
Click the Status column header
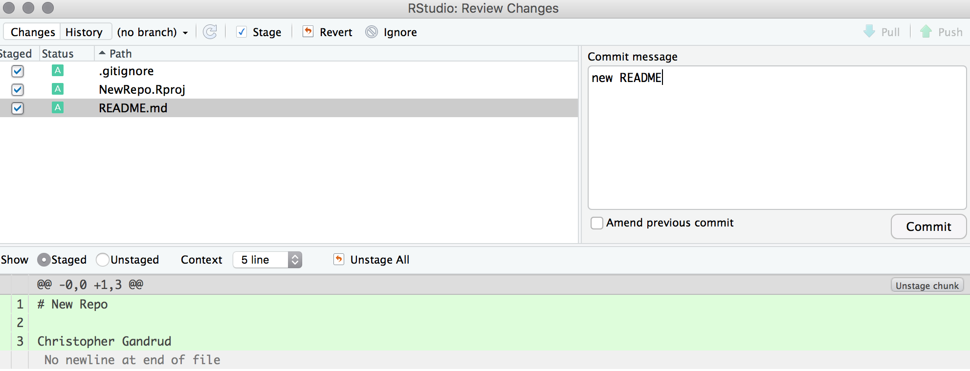pyautogui.click(x=58, y=53)
